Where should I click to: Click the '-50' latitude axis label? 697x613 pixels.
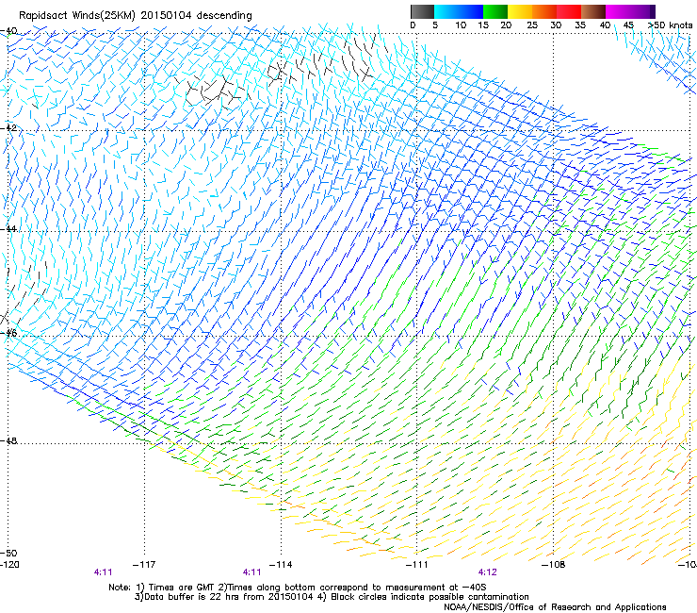[x=8, y=553]
